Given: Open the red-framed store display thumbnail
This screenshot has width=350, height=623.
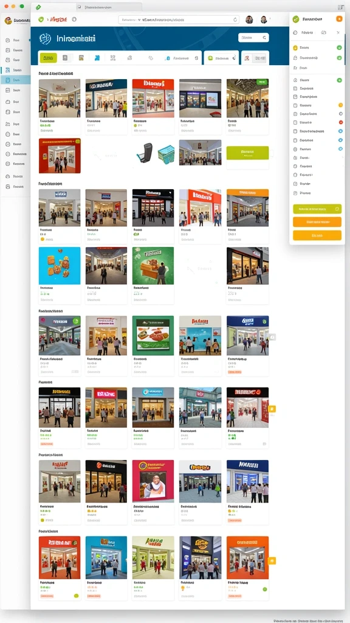Looking at the screenshot, I should click(60, 156).
